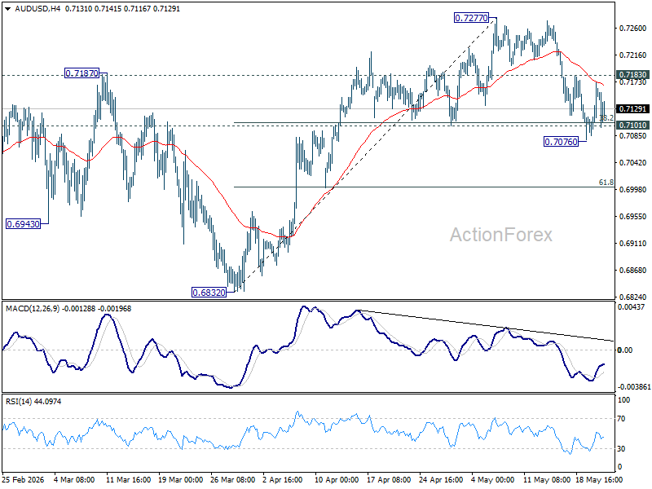652x489 pixels.
Task: Select the 0.69430 low price label
Action: coord(24,224)
